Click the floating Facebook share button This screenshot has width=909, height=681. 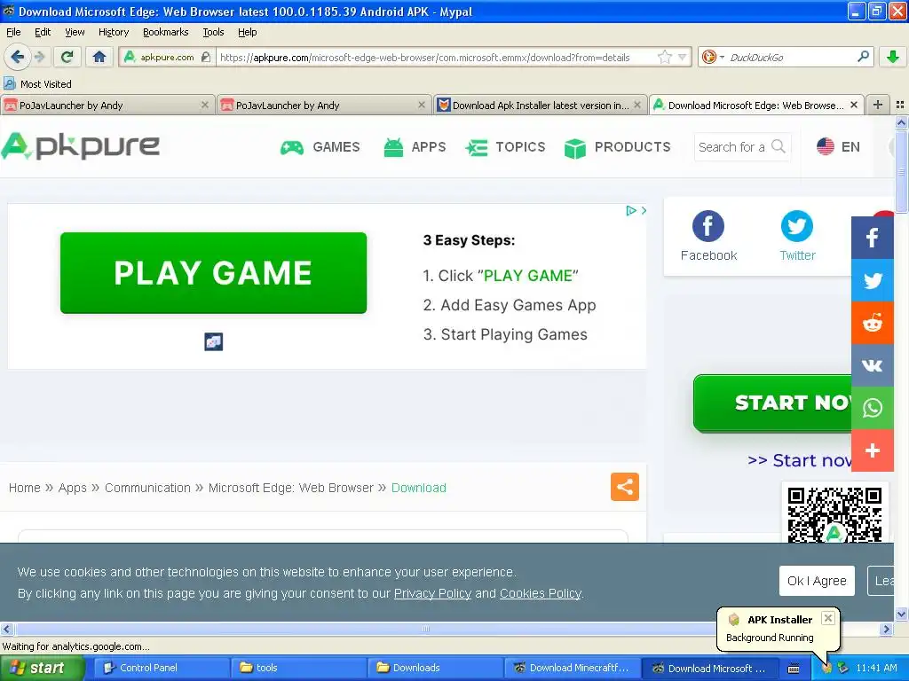872,238
